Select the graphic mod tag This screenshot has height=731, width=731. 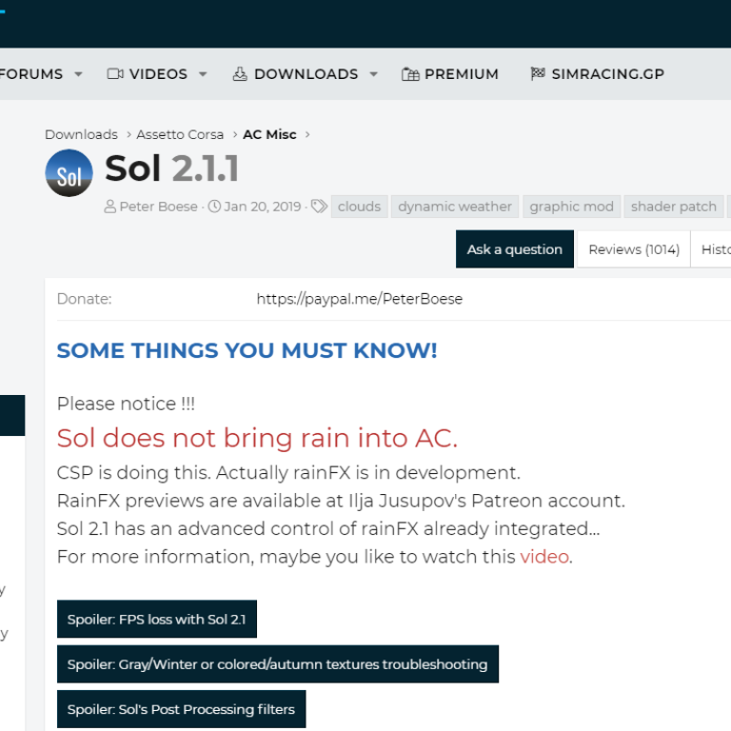coord(571,207)
